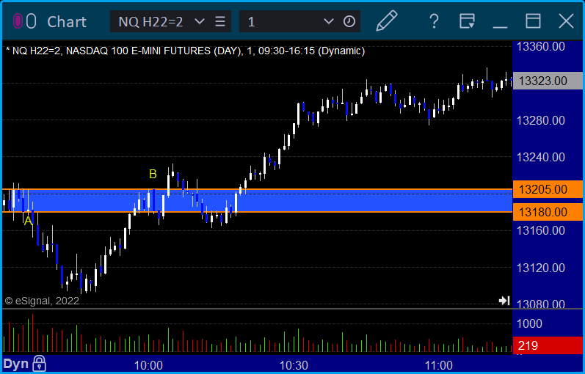Screen dimensions: 585x374
Task: Click the 13120.00 price axis label
Action: pyautogui.click(x=541, y=268)
